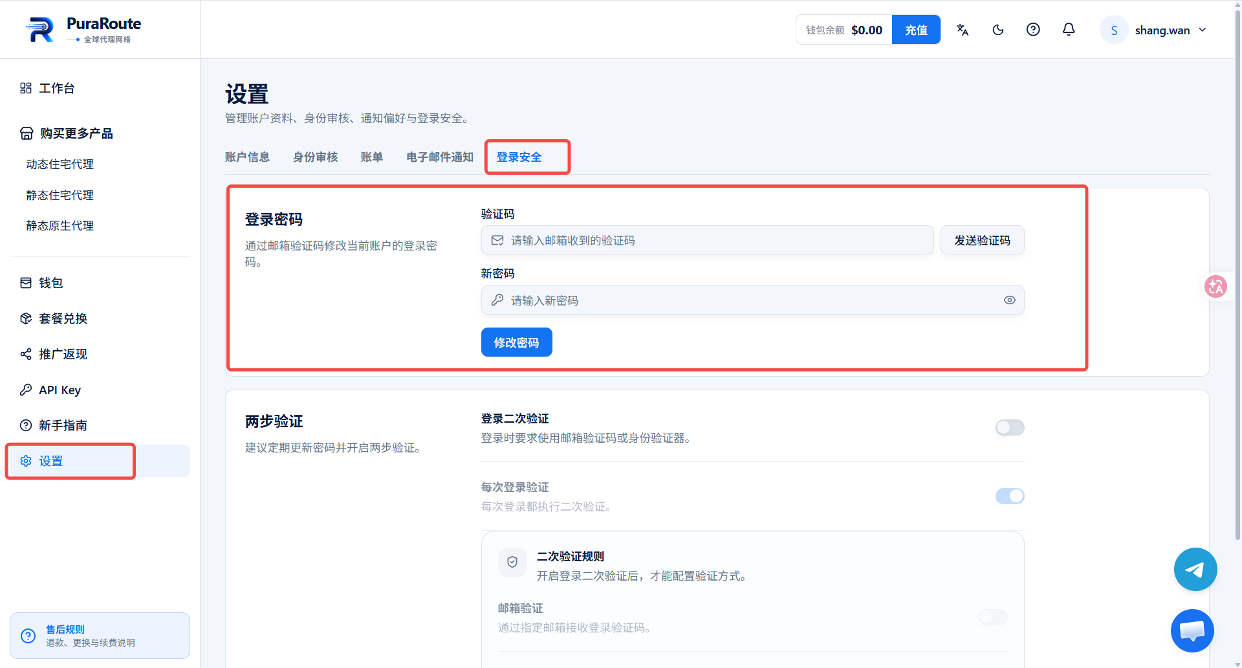Viewport: 1242px width, 668px height.
Task: Focus the 验证码 input field
Action: [708, 240]
